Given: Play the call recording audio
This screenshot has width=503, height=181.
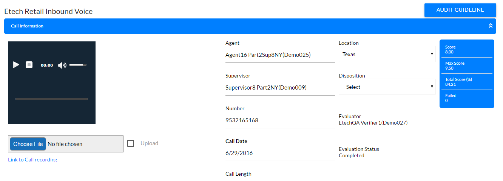Looking at the screenshot, I should pyautogui.click(x=16, y=65).
